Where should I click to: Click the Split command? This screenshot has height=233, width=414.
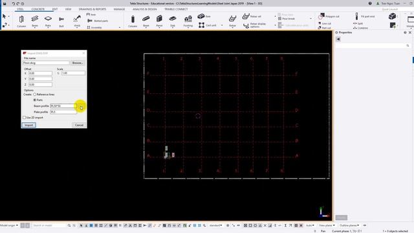[358, 23]
